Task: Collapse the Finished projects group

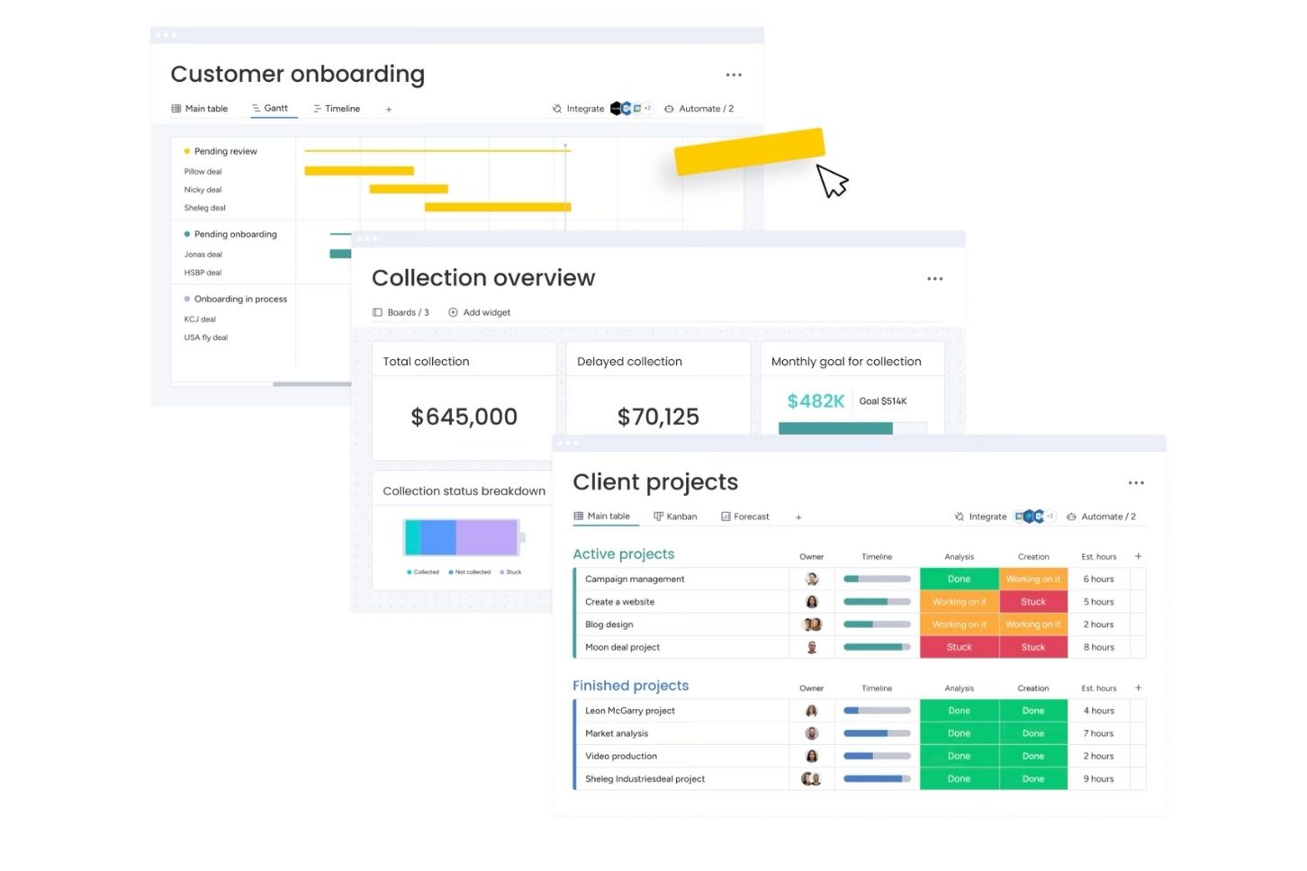Action: pos(630,686)
